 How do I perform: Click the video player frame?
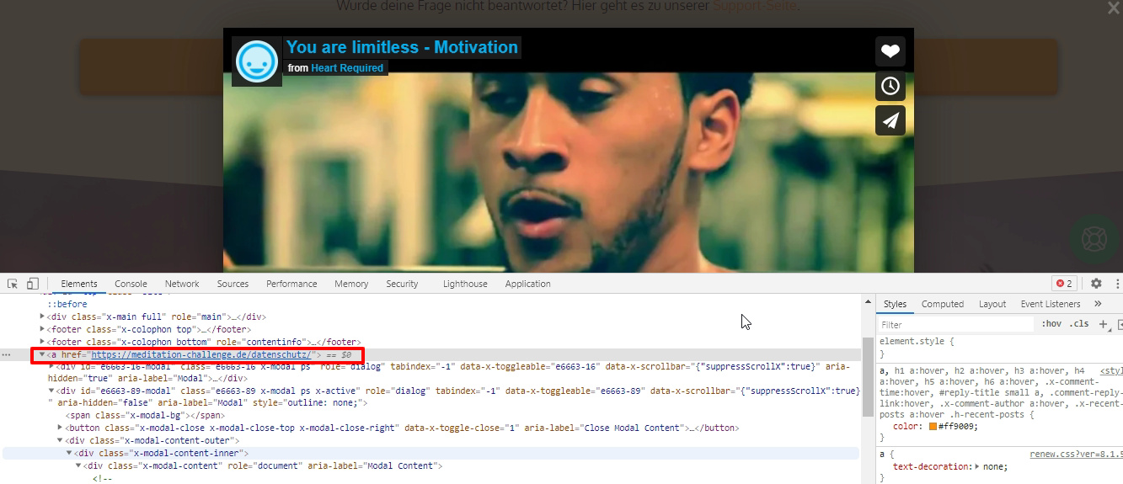pos(568,150)
